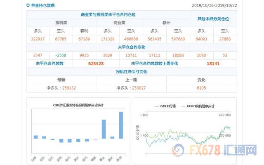The width and height of the screenshot is (264, 165).
Task: Click the 200 000 right axis label
Action: click(x=225, y=135)
